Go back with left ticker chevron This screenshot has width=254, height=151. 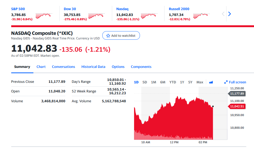click(223, 14)
